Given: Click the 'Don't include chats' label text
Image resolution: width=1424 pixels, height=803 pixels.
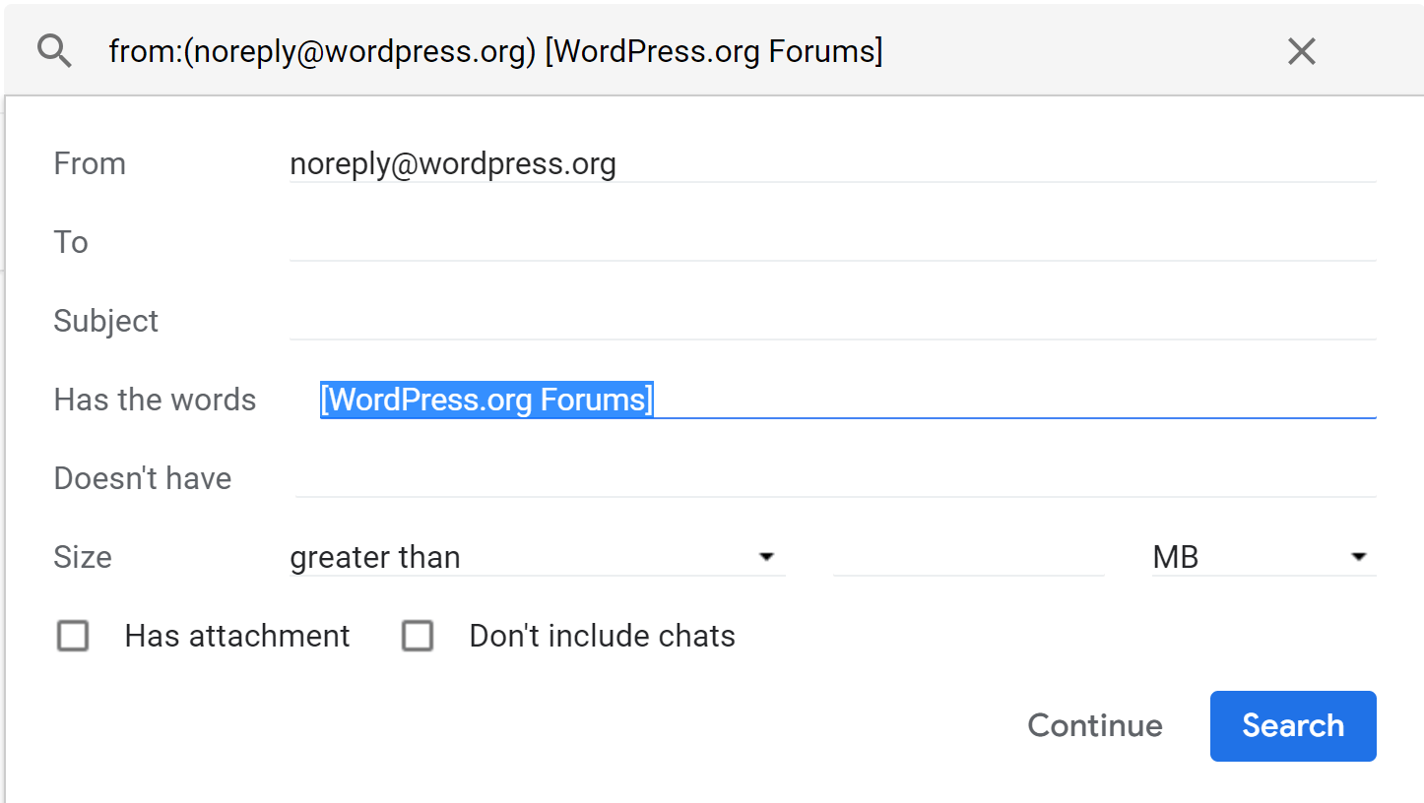Looking at the screenshot, I should coord(603,636).
